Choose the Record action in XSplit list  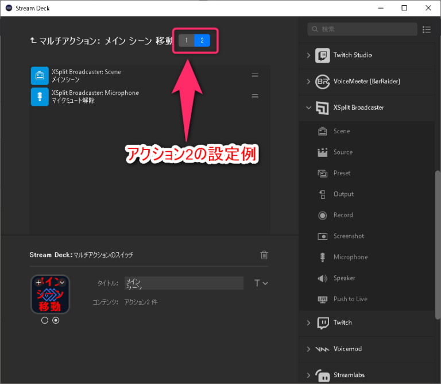click(x=343, y=215)
